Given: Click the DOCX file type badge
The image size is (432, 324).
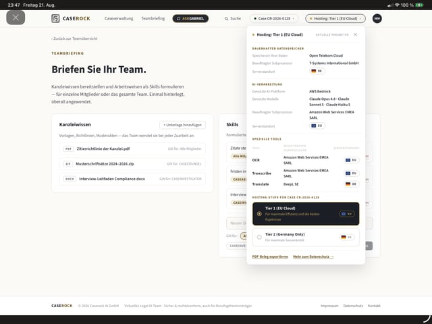Looking at the screenshot, I should coord(70,179).
